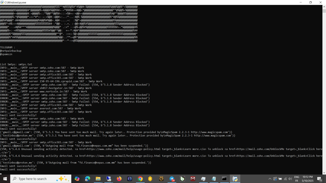Click the 'List Smtps: smtps.txt' line
Screen dimensions: 326x183
[16, 64]
